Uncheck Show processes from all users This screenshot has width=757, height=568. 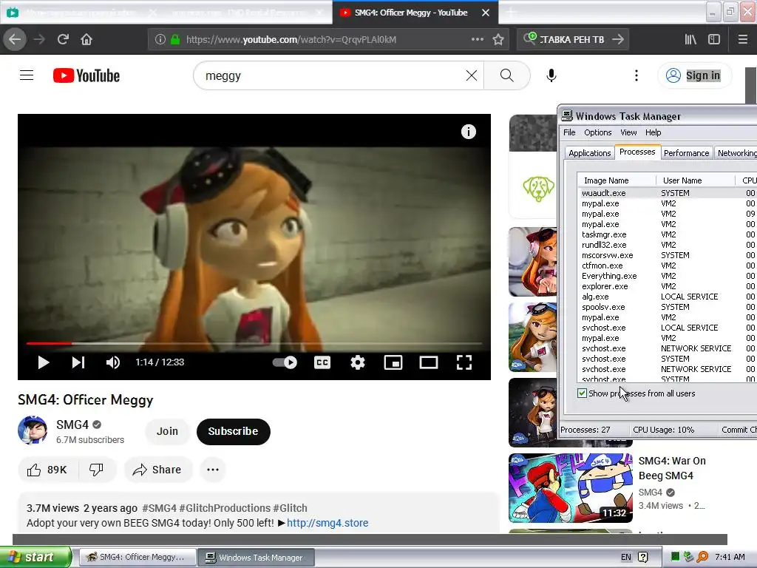pyautogui.click(x=582, y=393)
